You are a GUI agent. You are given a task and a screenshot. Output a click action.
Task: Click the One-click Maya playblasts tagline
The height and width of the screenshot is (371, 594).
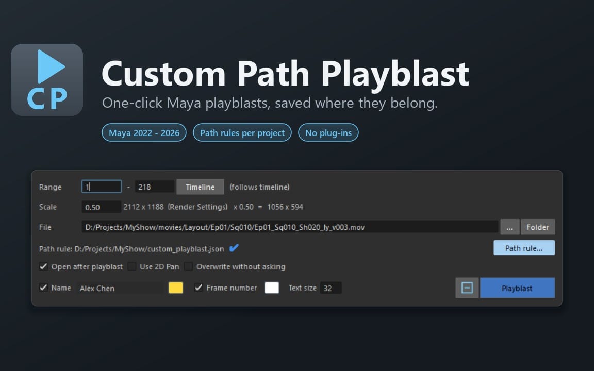tap(270, 103)
